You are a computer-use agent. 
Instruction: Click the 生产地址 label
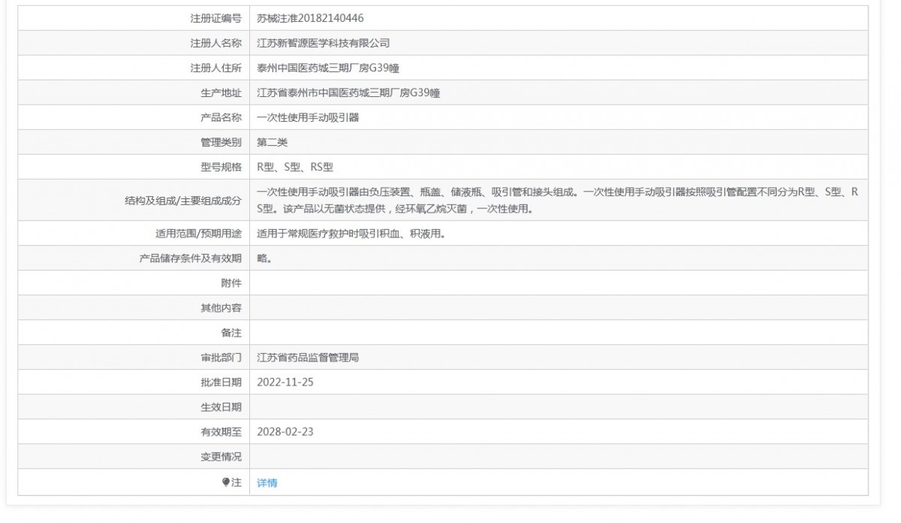click(221, 92)
